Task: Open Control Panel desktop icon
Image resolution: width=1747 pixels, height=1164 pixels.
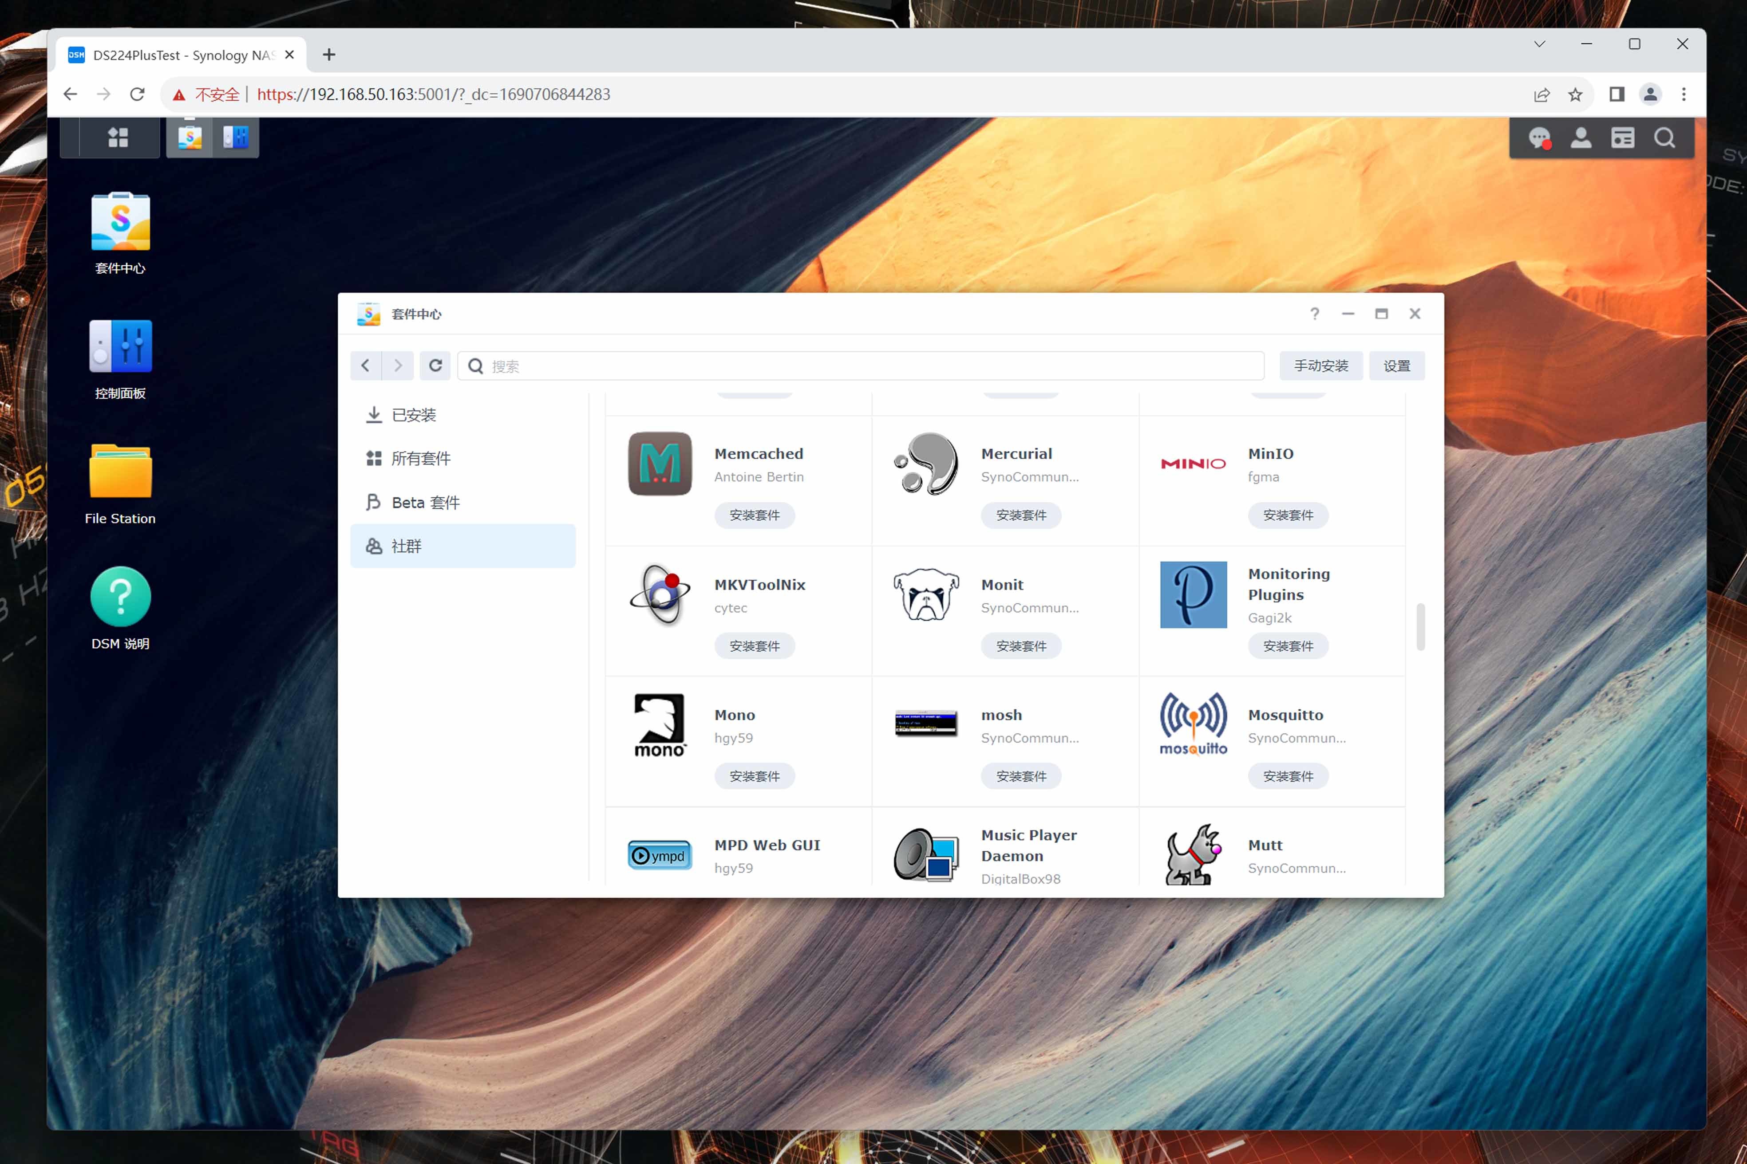Action: 120,347
